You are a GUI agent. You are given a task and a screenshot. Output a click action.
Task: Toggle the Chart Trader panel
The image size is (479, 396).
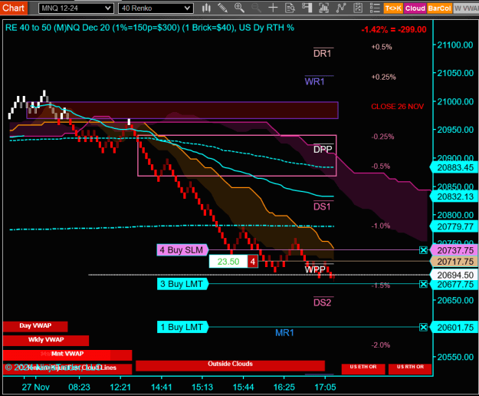pyautogui.click(x=307, y=8)
